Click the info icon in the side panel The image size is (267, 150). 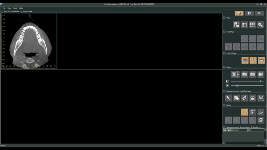click(249, 13)
